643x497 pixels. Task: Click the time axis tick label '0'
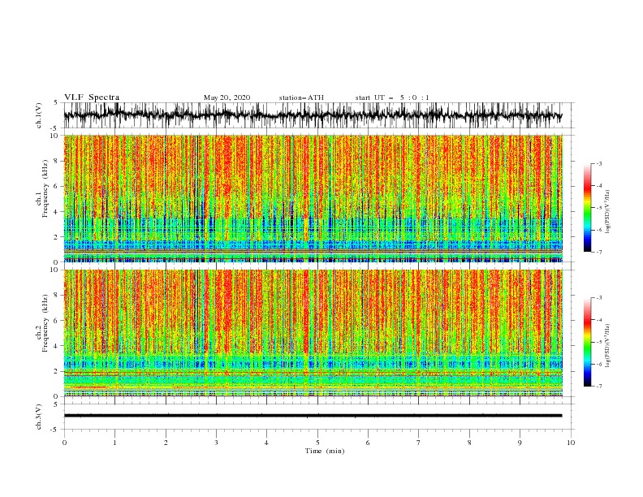point(64,443)
